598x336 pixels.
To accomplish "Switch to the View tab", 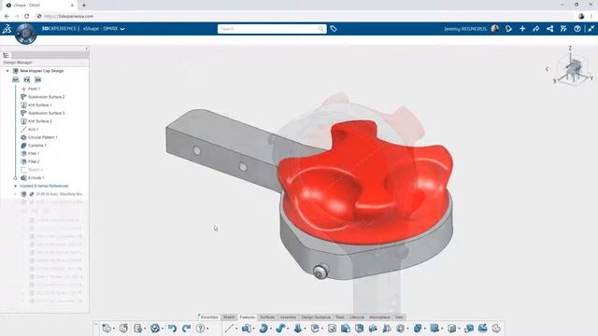I will [x=399, y=317].
